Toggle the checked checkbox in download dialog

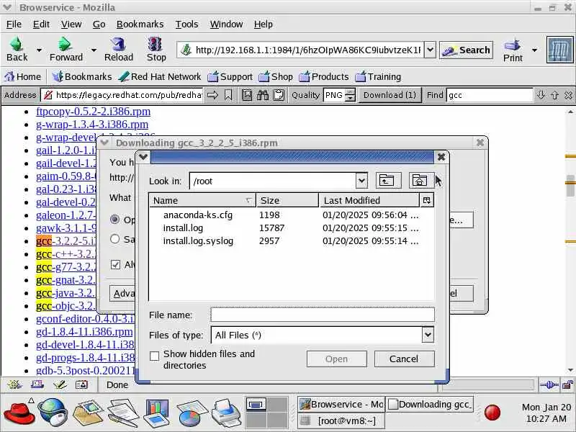click(x=115, y=264)
